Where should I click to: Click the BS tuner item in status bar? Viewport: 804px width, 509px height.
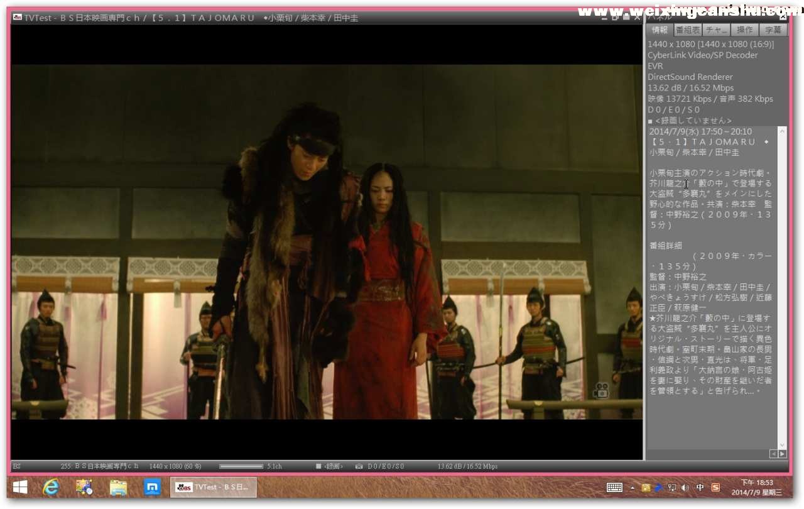pos(17,466)
